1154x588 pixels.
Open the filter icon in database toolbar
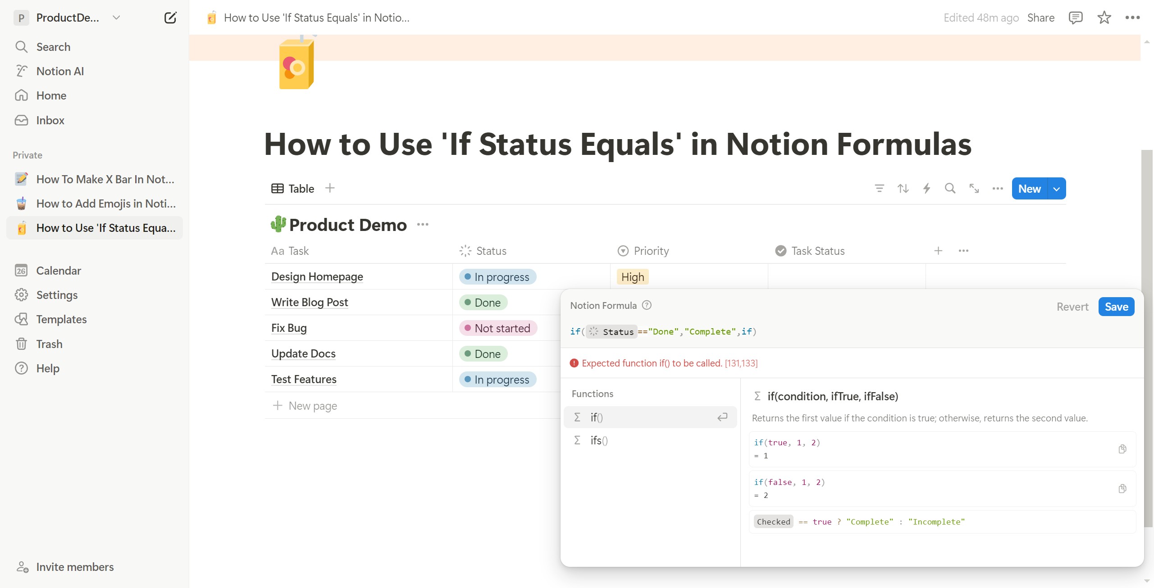click(x=879, y=188)
